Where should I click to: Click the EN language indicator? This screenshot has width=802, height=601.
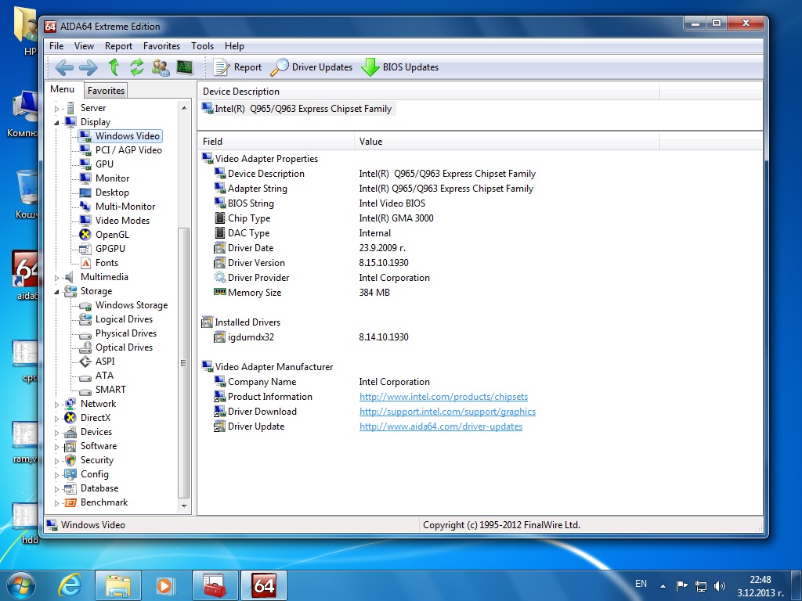[x=641, y=584]
